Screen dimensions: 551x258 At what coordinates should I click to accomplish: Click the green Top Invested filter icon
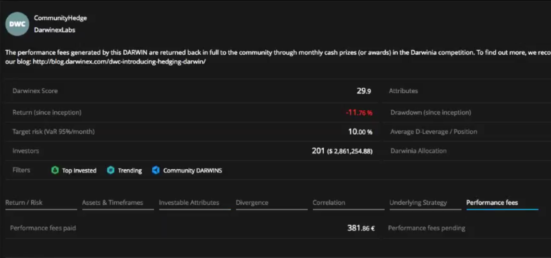[x=55, y=171]
